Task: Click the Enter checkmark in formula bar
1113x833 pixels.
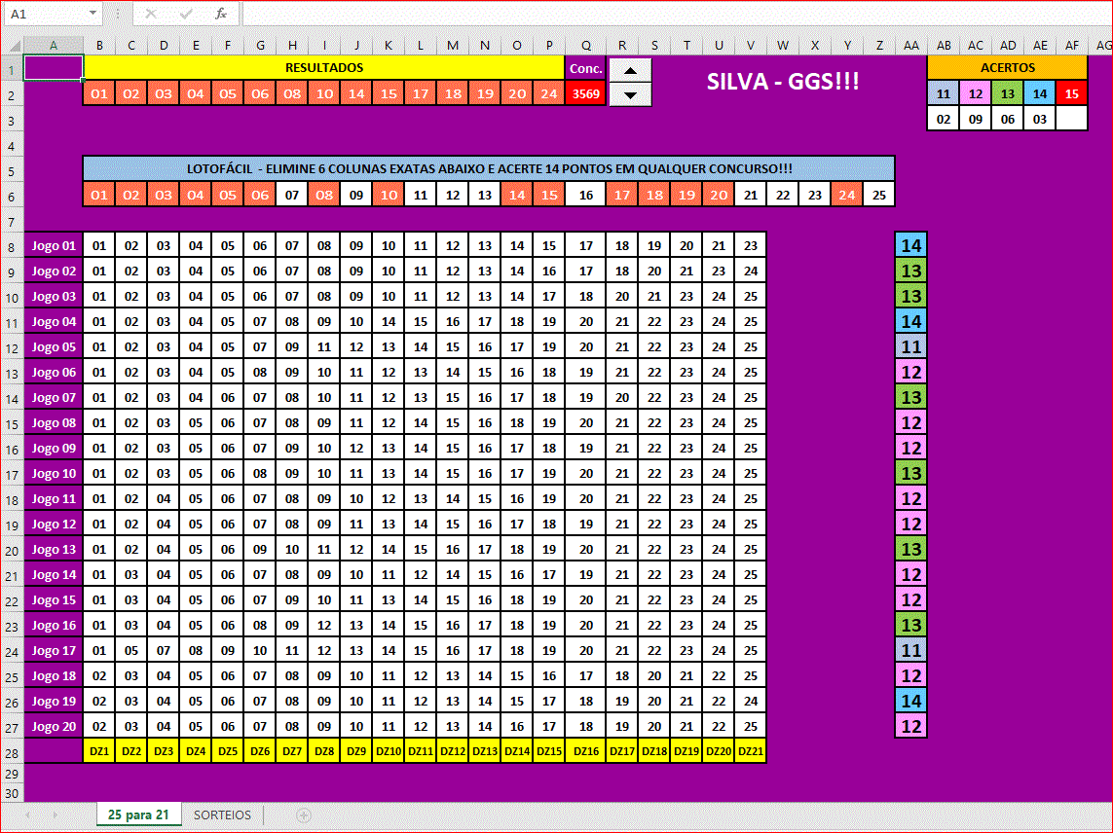Action: point(186,14)
